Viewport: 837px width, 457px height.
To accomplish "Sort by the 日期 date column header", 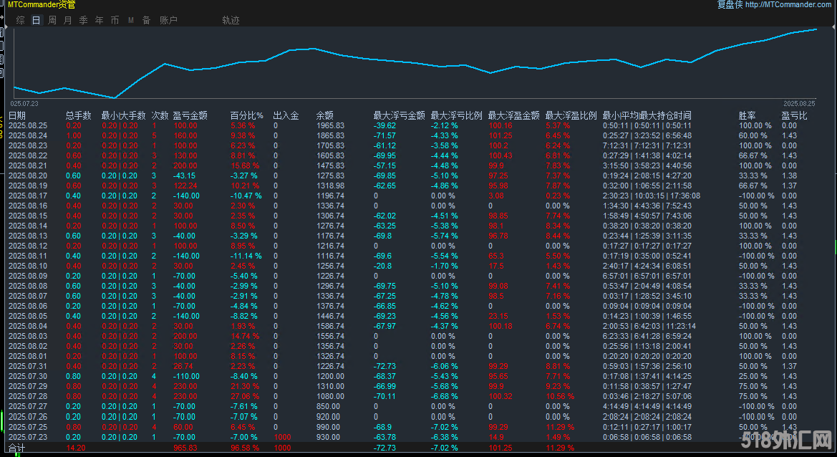I will 17,115.
